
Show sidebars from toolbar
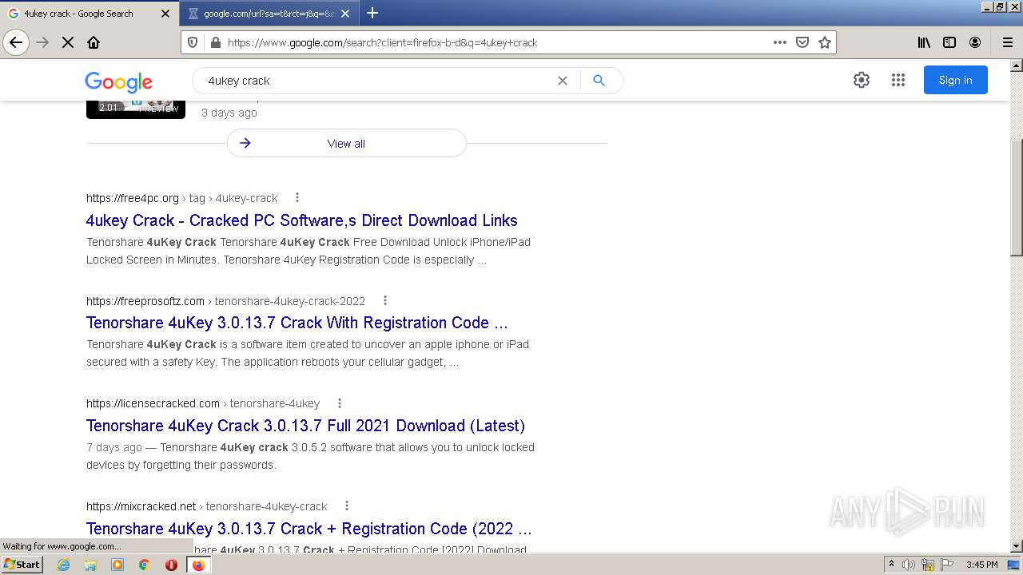949,42
